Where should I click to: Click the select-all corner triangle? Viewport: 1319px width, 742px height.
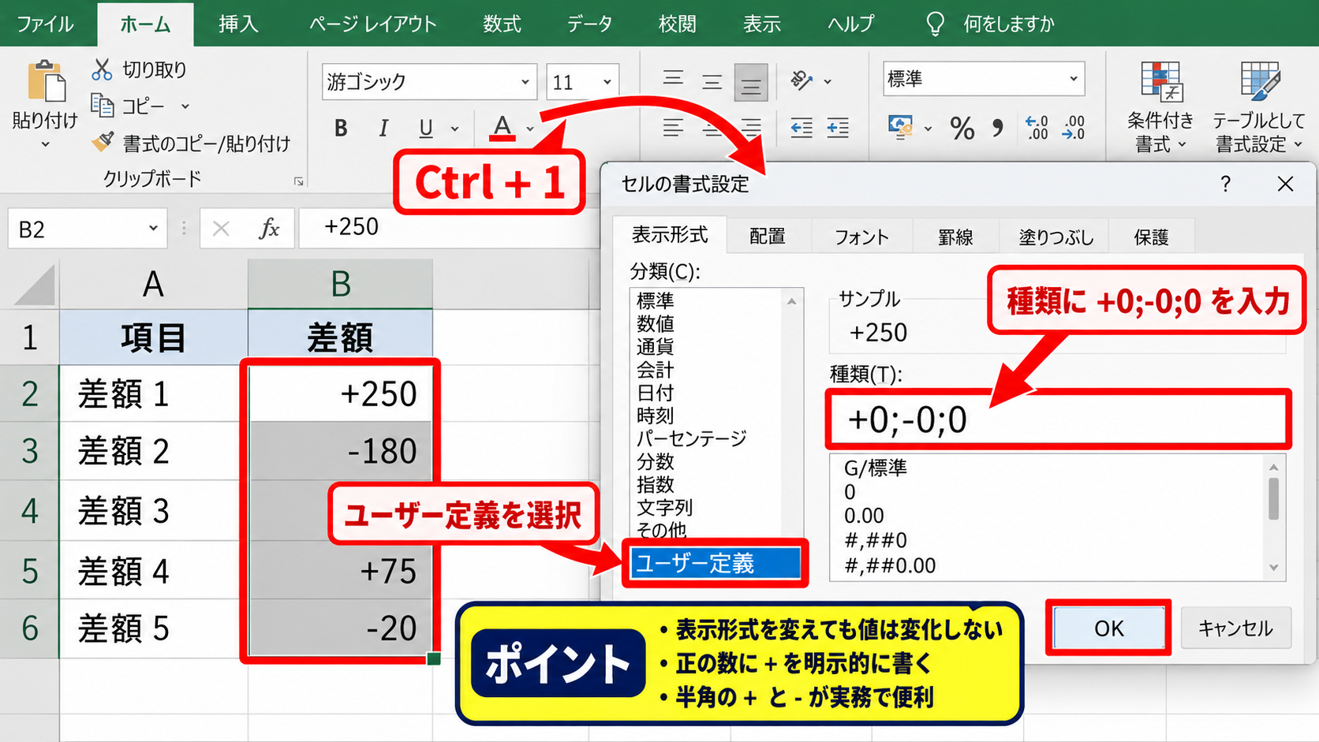point(35,285)
